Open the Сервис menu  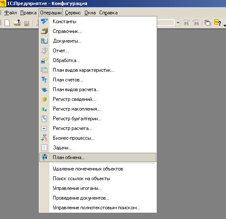73,13
